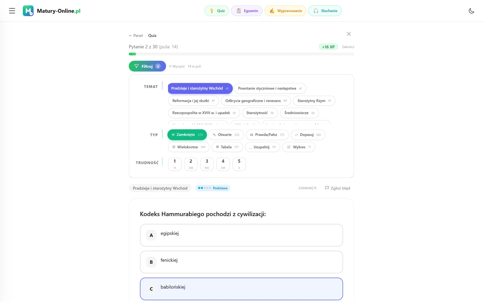Report error via Zgłoś błąd flag
The width and height of the screenshot is (483, 302).
[x=337, y=188]
